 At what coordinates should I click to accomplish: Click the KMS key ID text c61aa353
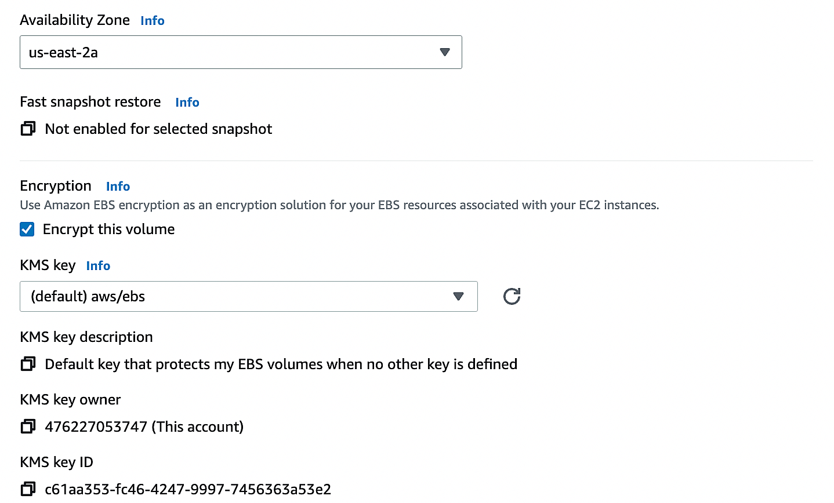coord(188,489)
